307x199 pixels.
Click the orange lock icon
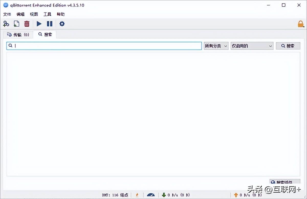(301, 24)
